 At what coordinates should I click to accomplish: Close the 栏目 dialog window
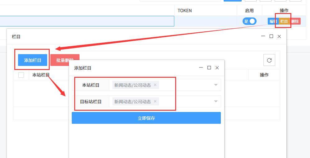(279, 36)
